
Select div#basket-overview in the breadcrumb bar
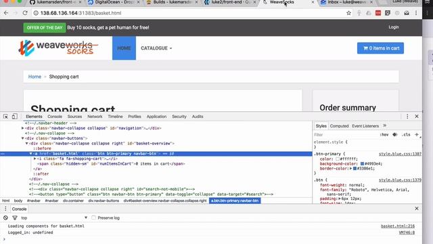click(x=165, y=201)
